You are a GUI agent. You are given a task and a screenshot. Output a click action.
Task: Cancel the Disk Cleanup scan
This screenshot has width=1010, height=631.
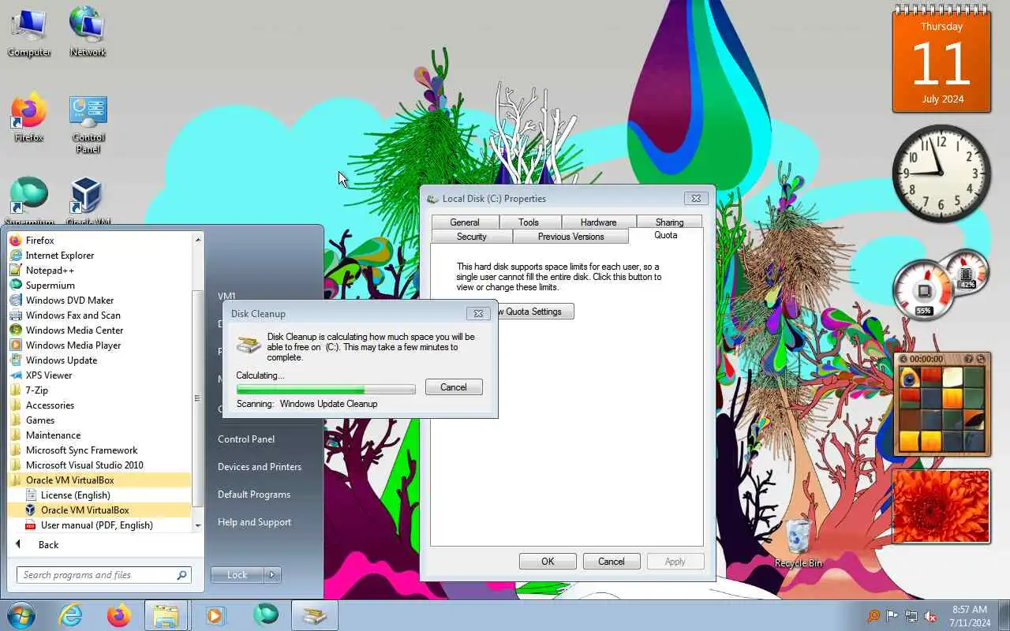(454, 387)
